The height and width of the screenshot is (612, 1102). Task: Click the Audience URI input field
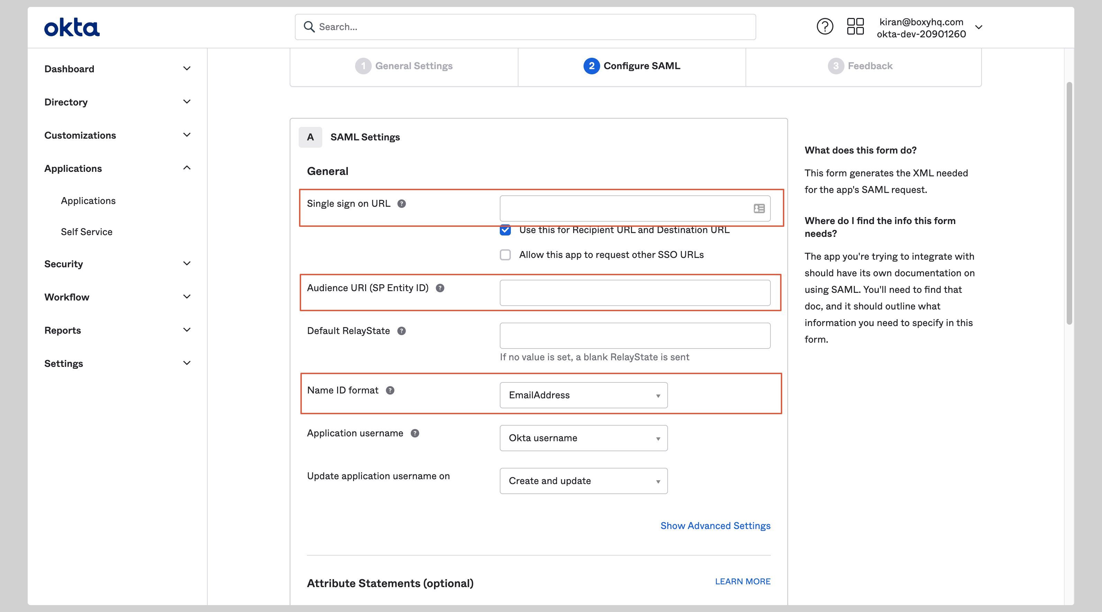[x=635, y=293]
